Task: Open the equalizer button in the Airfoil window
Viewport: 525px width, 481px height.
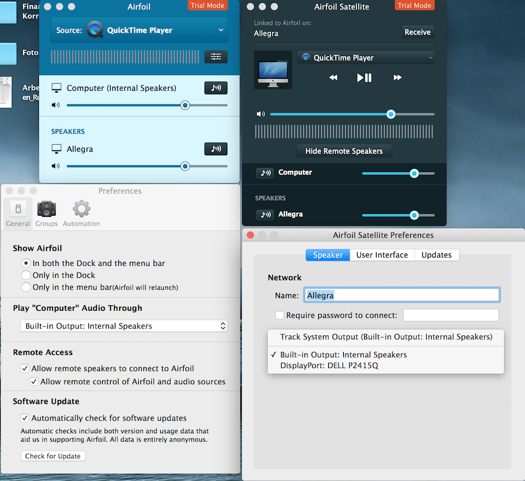Action: 216,57
